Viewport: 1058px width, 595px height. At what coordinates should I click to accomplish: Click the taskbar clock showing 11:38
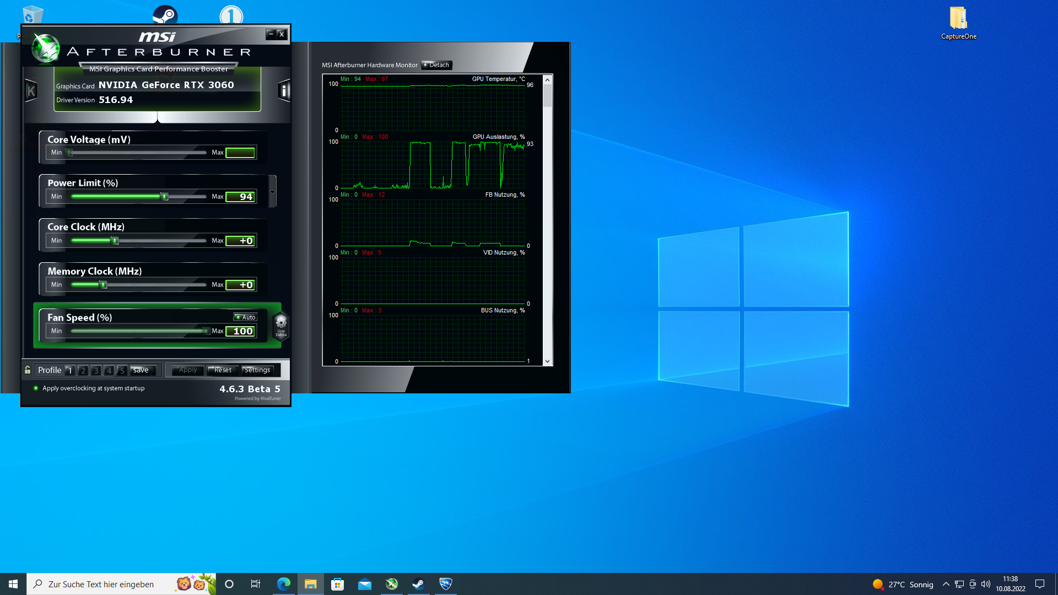tap(1010, 584)
